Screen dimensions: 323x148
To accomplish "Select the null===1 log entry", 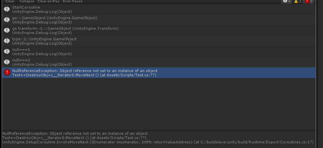I will coord(99,52).
